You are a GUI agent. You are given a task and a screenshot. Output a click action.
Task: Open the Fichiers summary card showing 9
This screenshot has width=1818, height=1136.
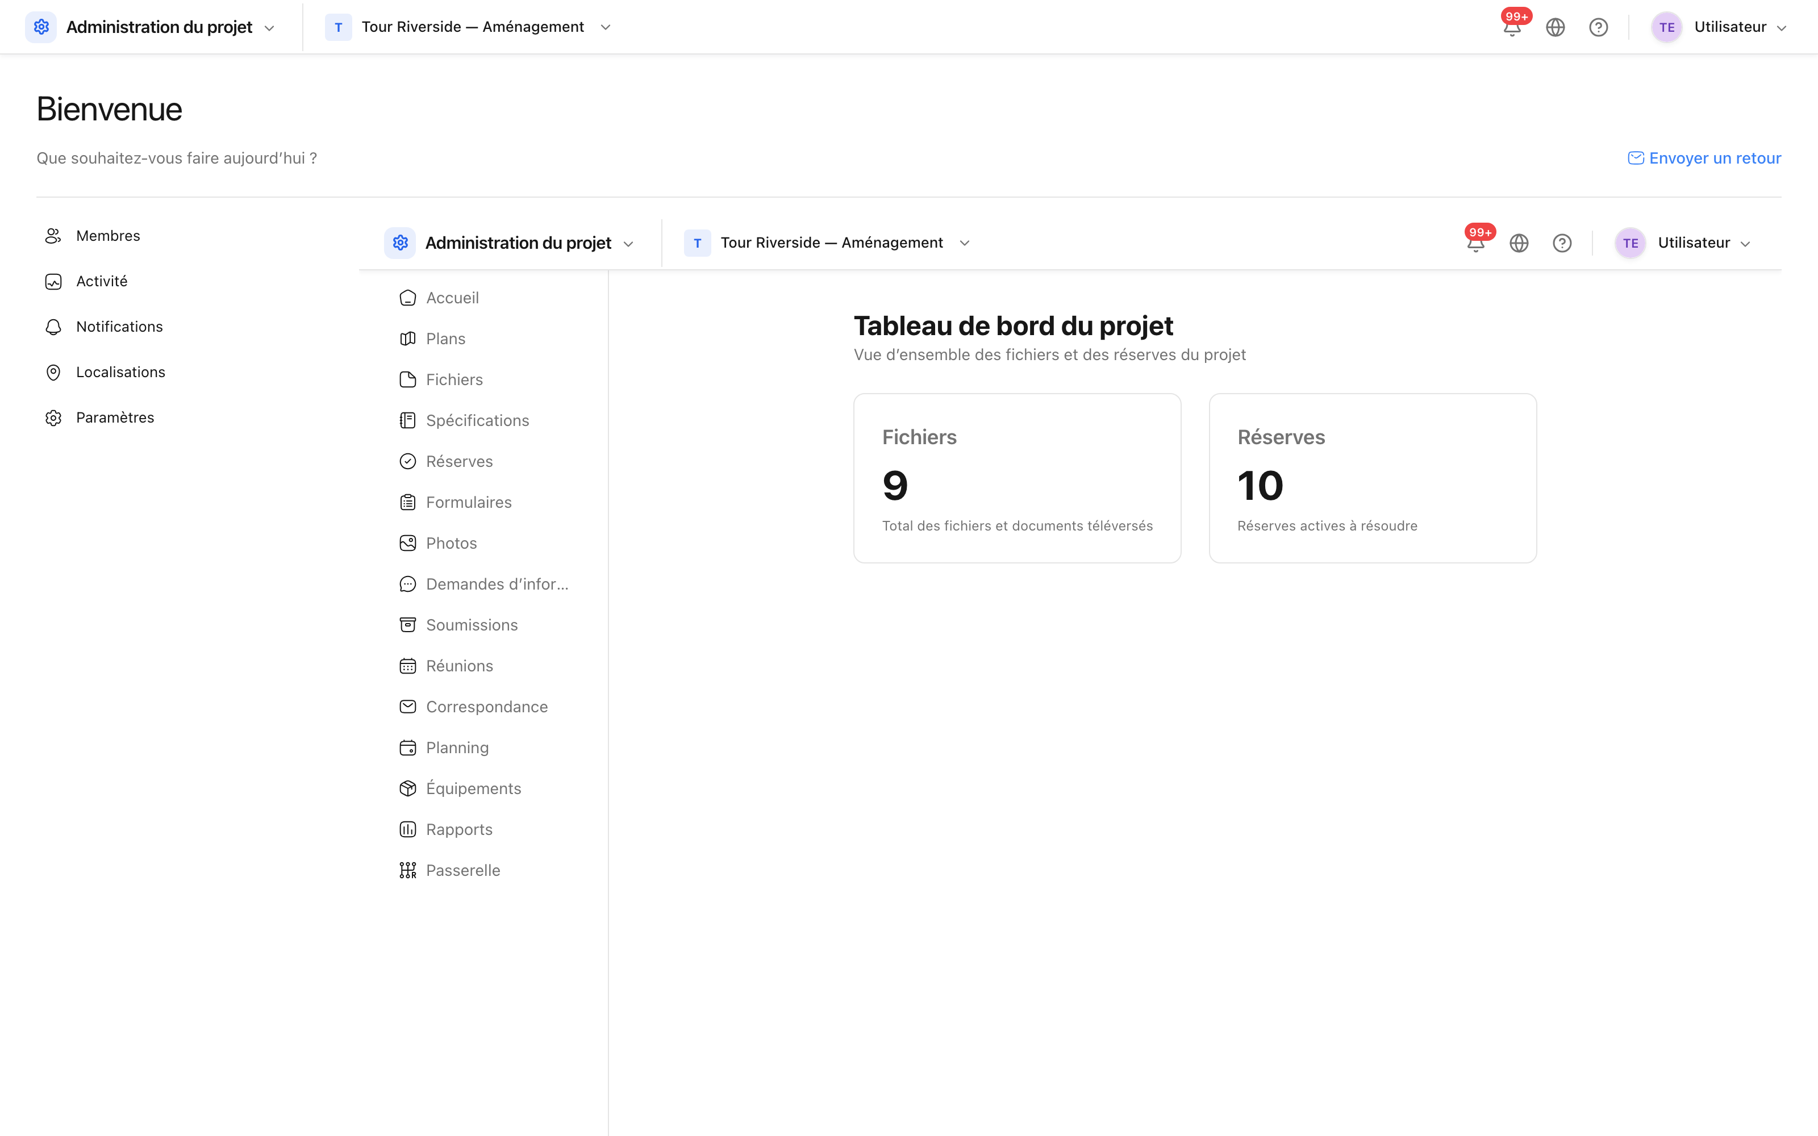[x=1017, y=479]
